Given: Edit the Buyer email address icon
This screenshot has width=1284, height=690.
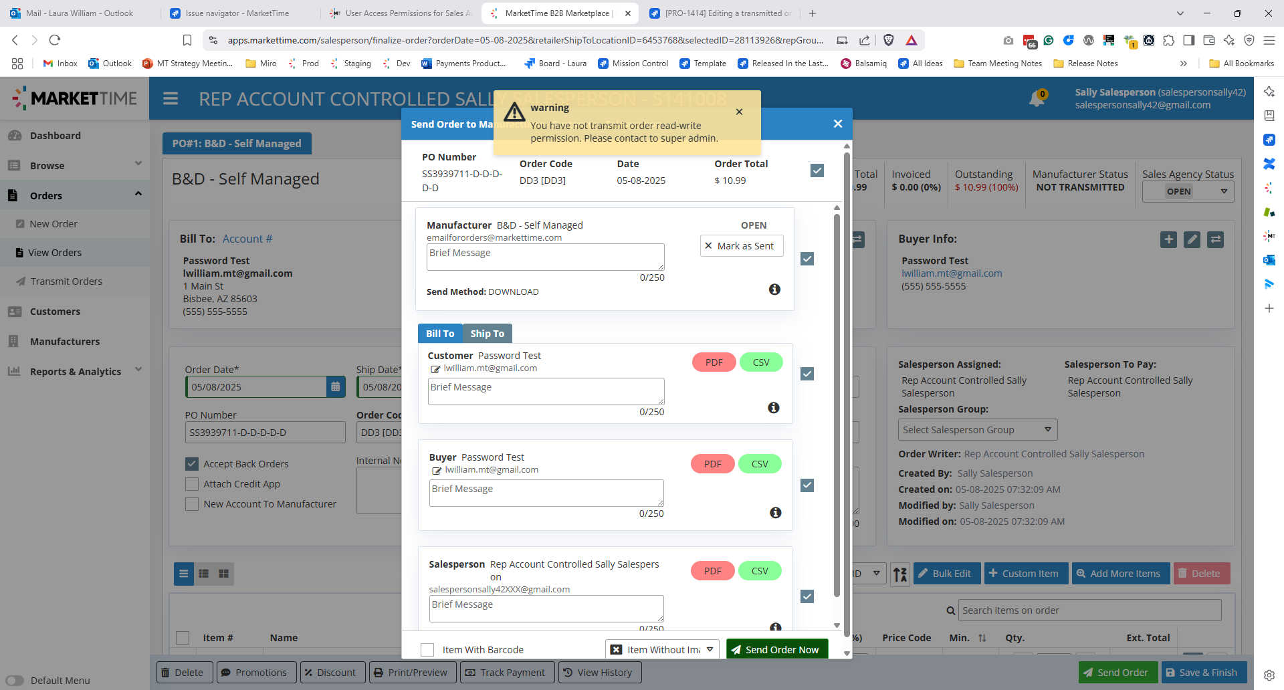Looking at the screenshot, I should [x=437, y=471].
